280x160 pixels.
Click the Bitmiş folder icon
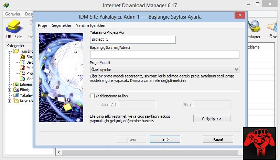(x=16, y=90)
